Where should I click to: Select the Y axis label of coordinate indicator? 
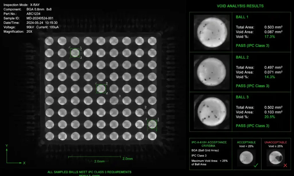pyautogui.click(x=7, y=146)
